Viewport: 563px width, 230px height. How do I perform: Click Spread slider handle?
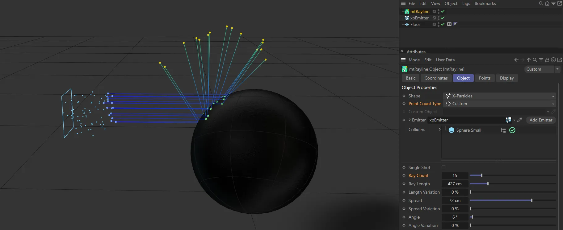pos(532,200)
